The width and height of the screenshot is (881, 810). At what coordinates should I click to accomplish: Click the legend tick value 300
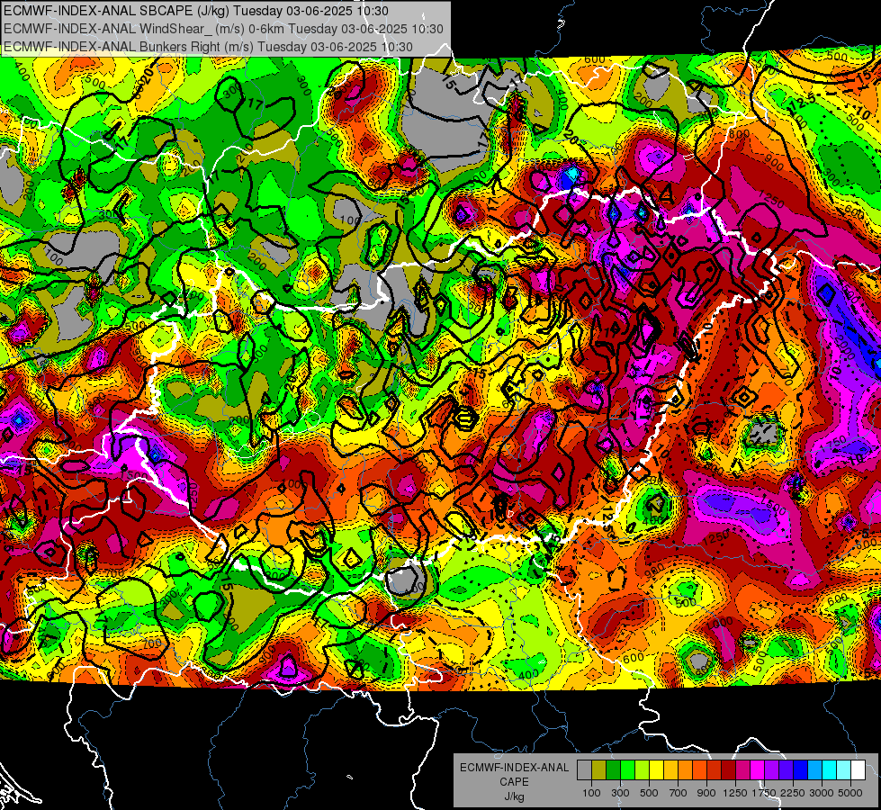pos(620,793)
